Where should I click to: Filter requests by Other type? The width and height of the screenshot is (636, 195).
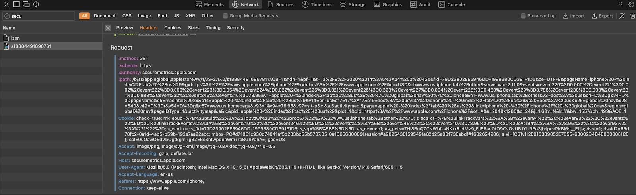point(207,16)
